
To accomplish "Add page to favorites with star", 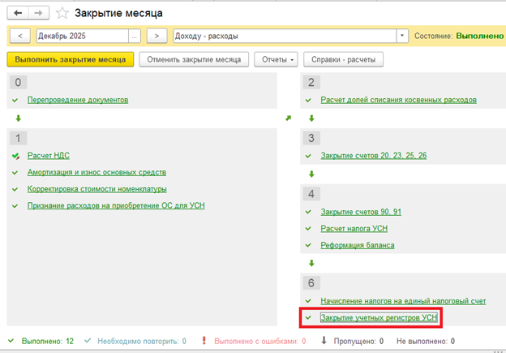I will (x=62, y=13).
